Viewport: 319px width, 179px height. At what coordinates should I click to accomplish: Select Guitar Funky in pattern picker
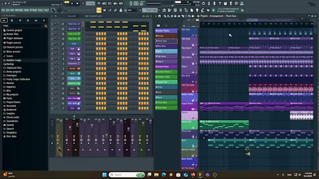point(166,30)
